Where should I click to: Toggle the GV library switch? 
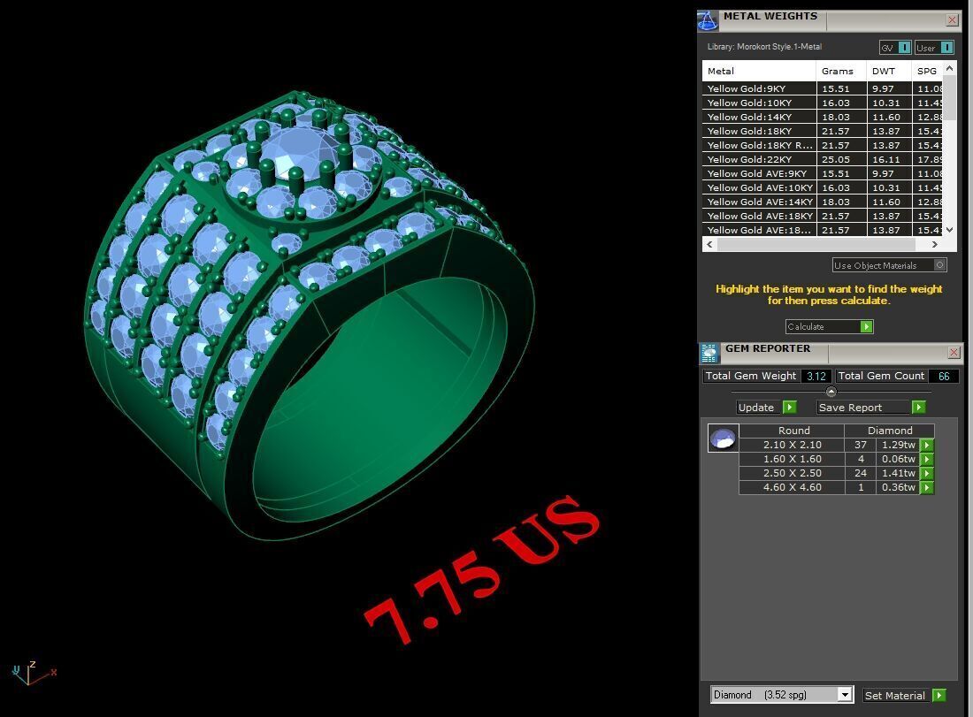(895, 48)
